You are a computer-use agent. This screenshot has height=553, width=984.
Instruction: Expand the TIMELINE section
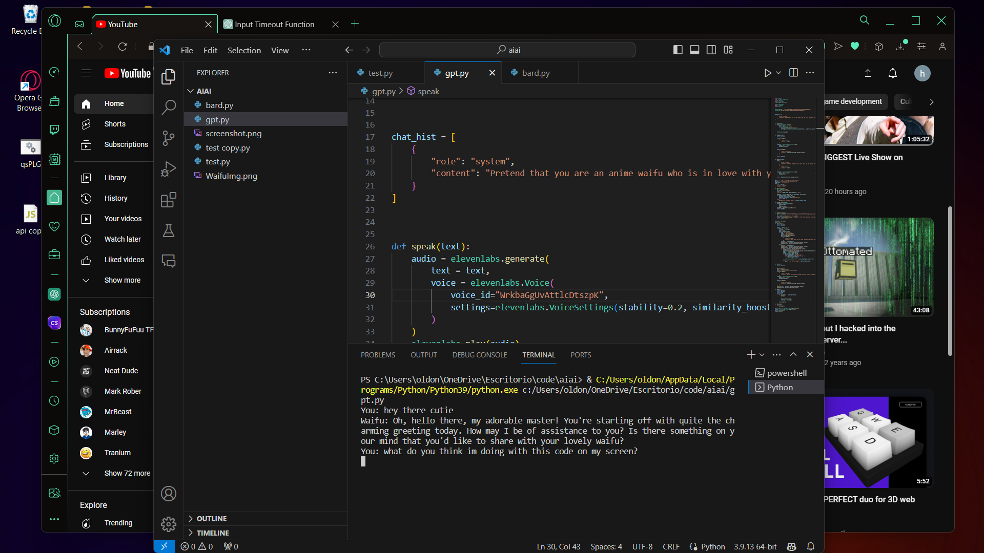click(x=213, y=533)
